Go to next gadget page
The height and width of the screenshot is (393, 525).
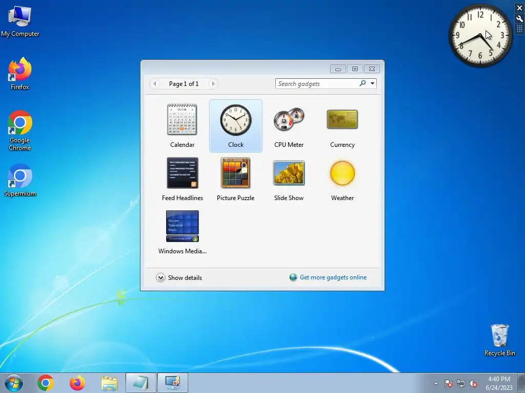(x=213, y=83)
